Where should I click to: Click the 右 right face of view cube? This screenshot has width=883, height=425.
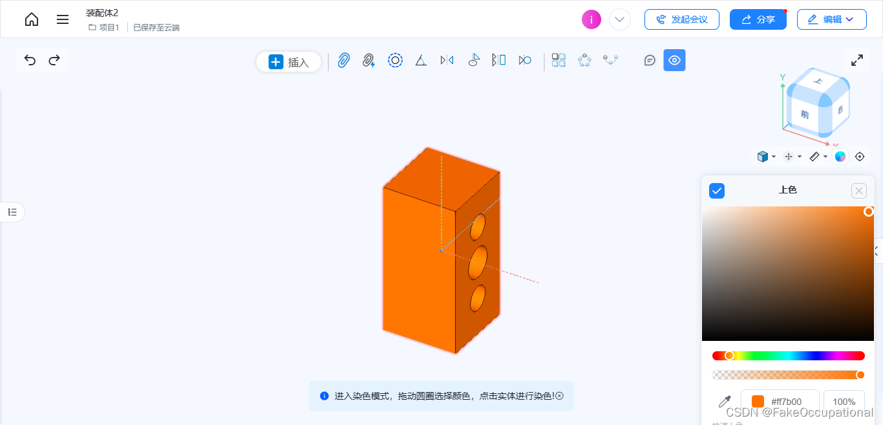click(x=840, y=109)
